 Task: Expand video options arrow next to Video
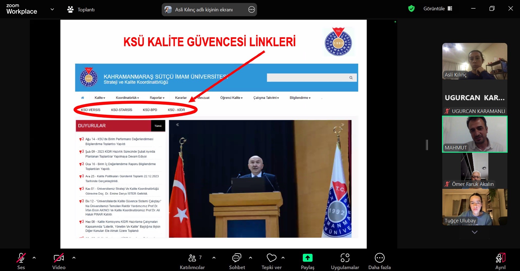pos(74,258)
